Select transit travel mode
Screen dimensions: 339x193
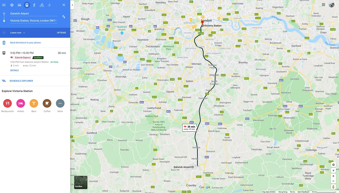click(x=27, y=5)
